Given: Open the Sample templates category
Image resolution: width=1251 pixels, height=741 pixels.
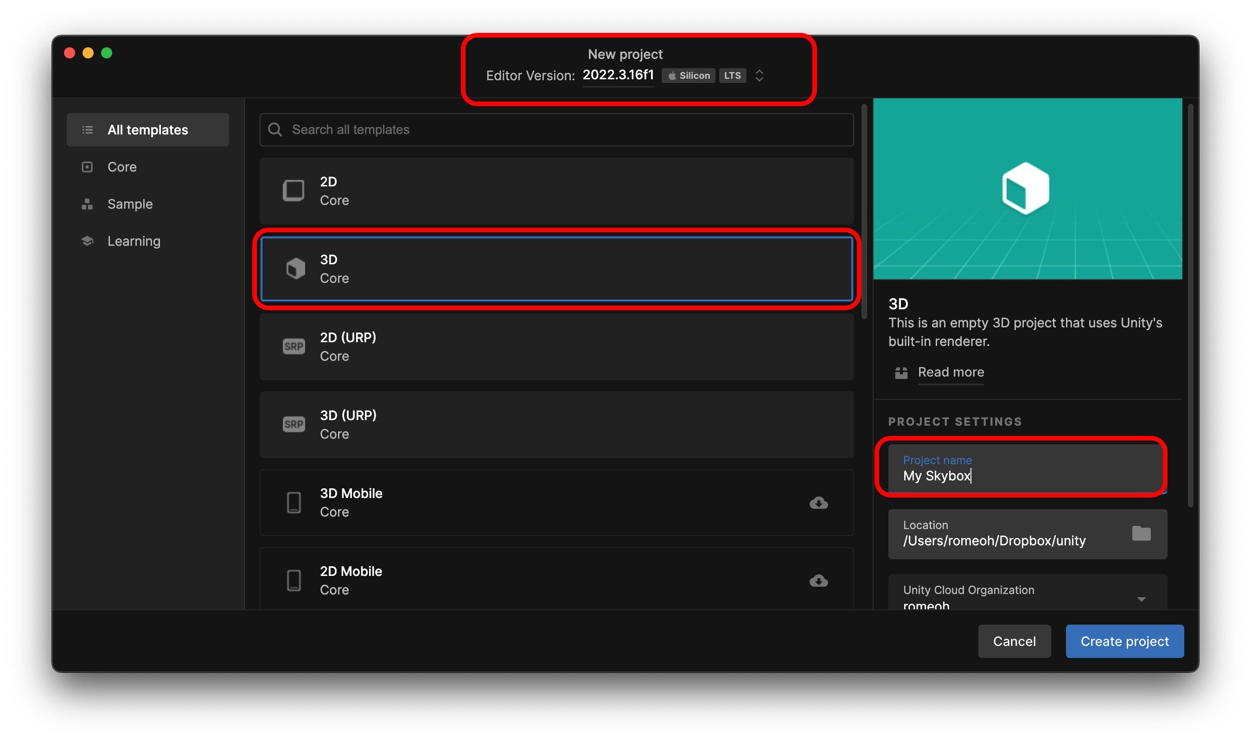Looking at the screenshot, I should [130, 204].
